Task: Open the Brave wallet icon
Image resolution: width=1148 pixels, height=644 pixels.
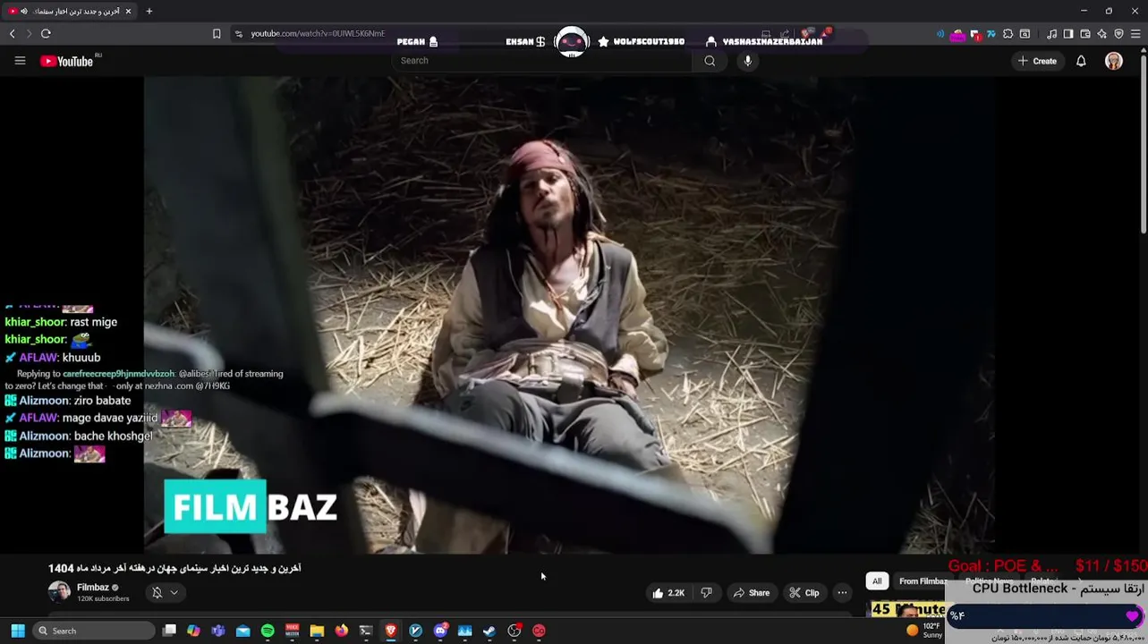Action: [x=1085, y=34]
